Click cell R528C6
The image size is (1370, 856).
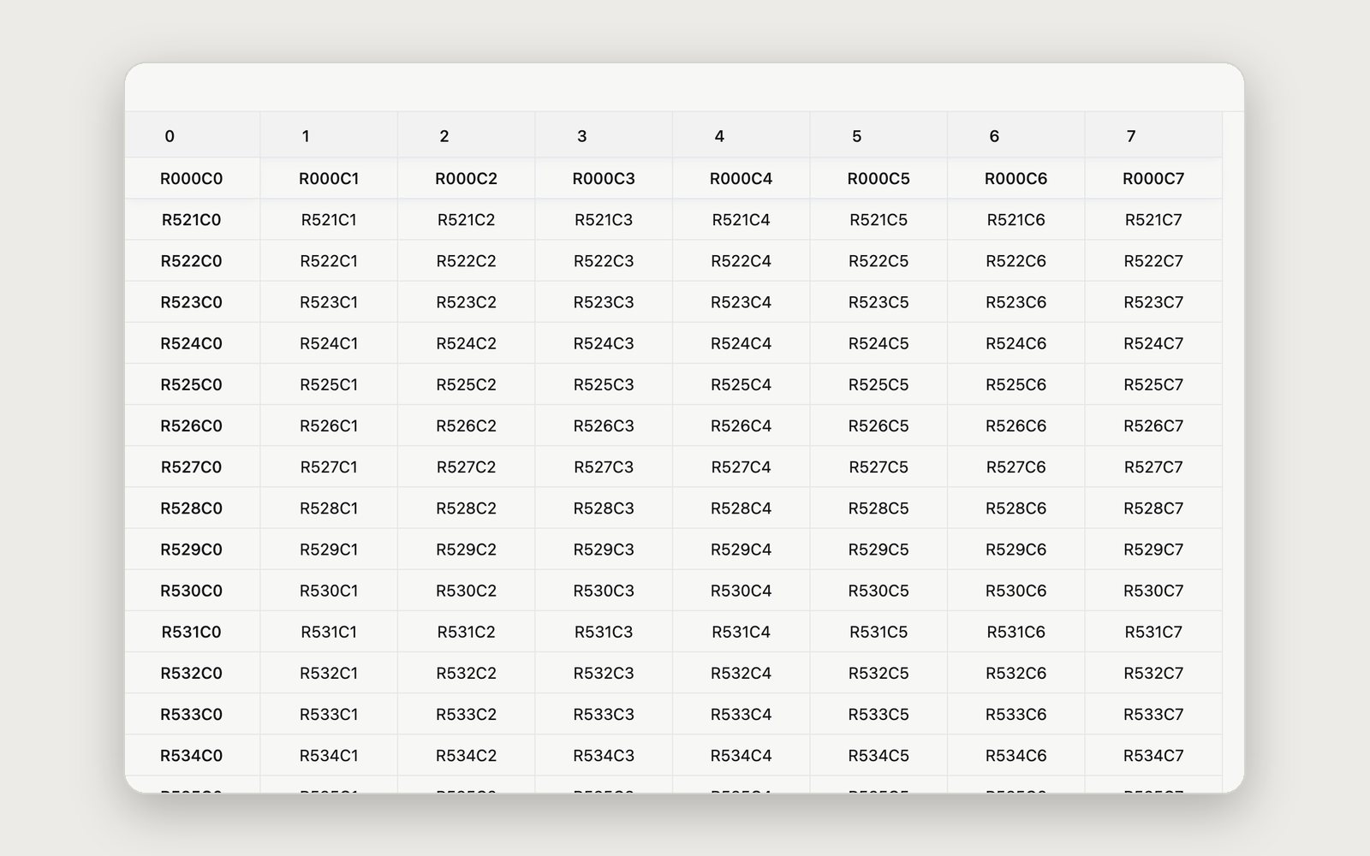[x=1016, y=508]
